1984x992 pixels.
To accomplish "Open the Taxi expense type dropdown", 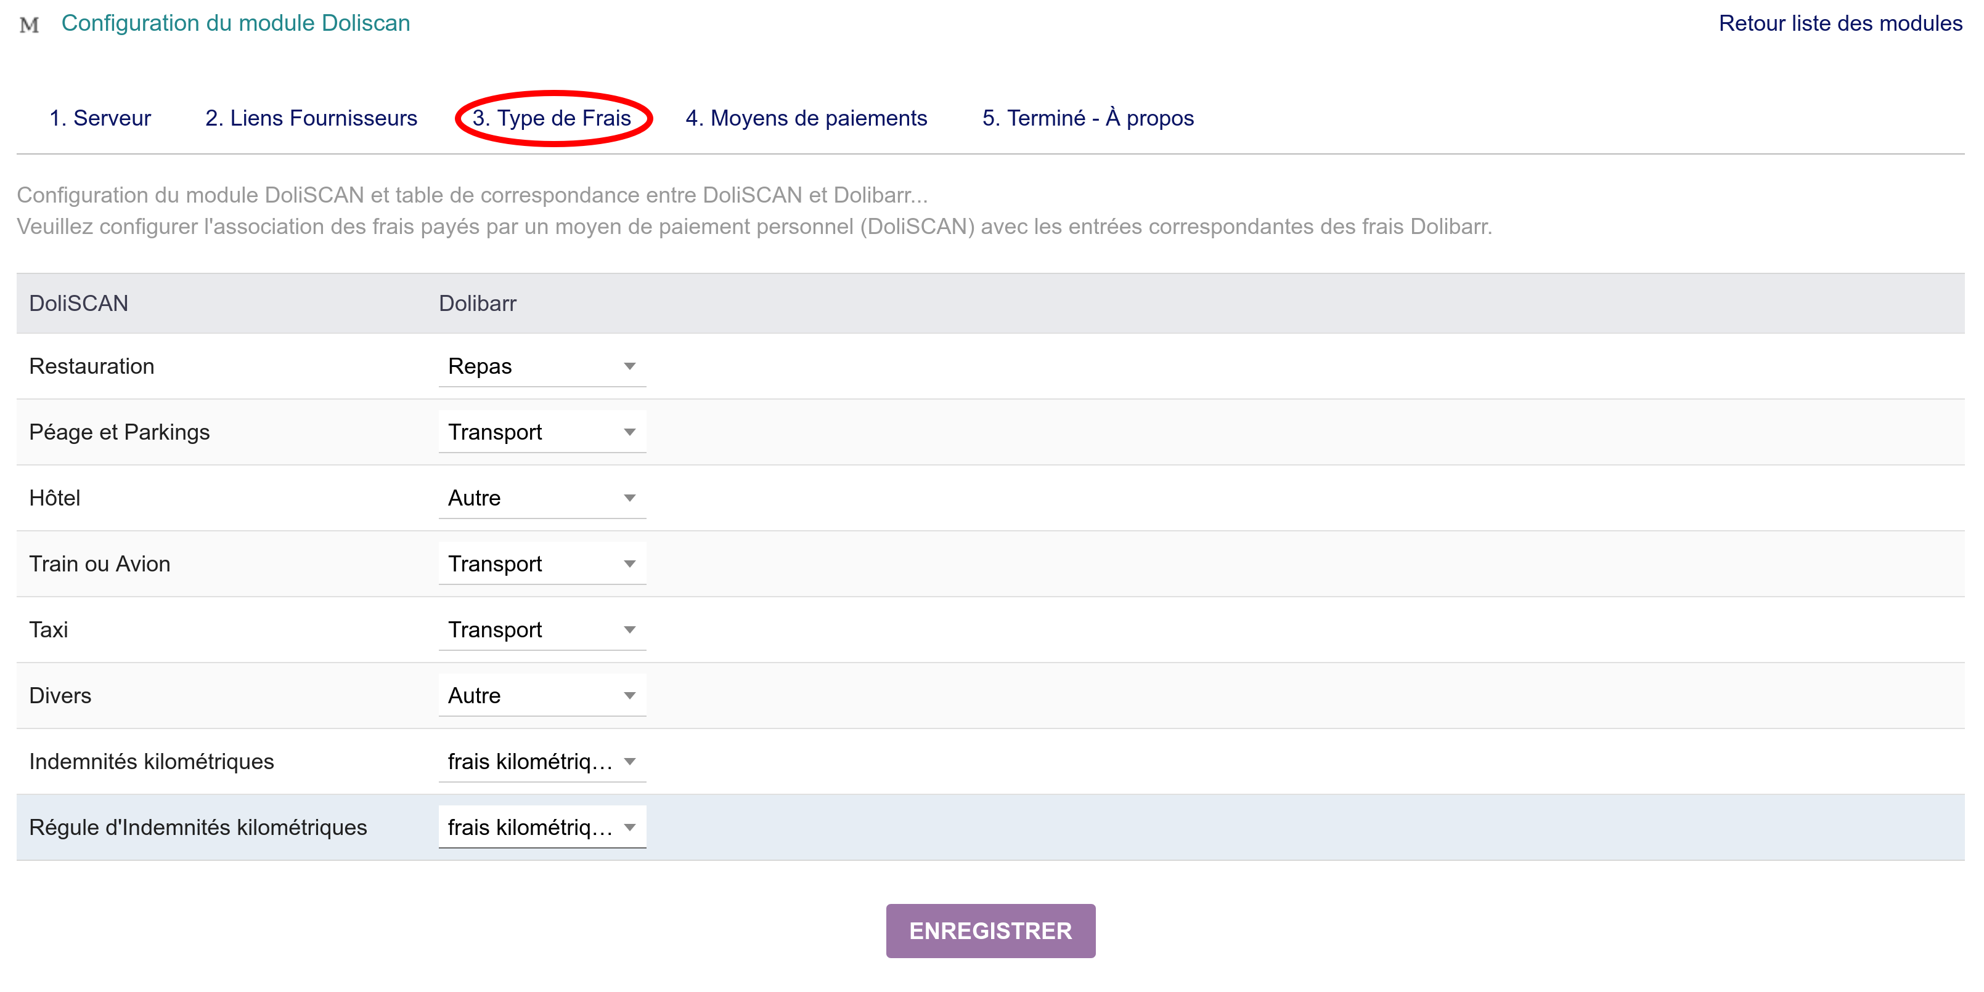I will pyautogui.click(x=542, y=629).
